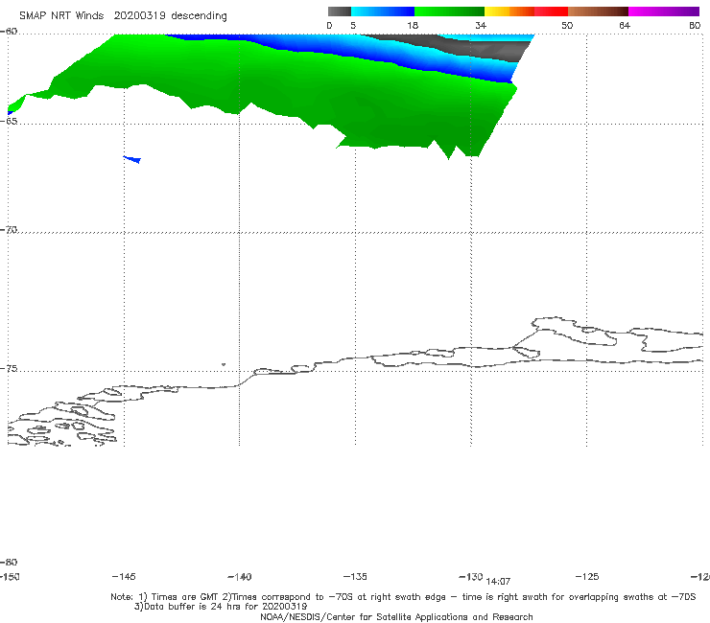Click the color bar label "50"
The width and height of the screenshot is (710, 623).
[567, 25]
